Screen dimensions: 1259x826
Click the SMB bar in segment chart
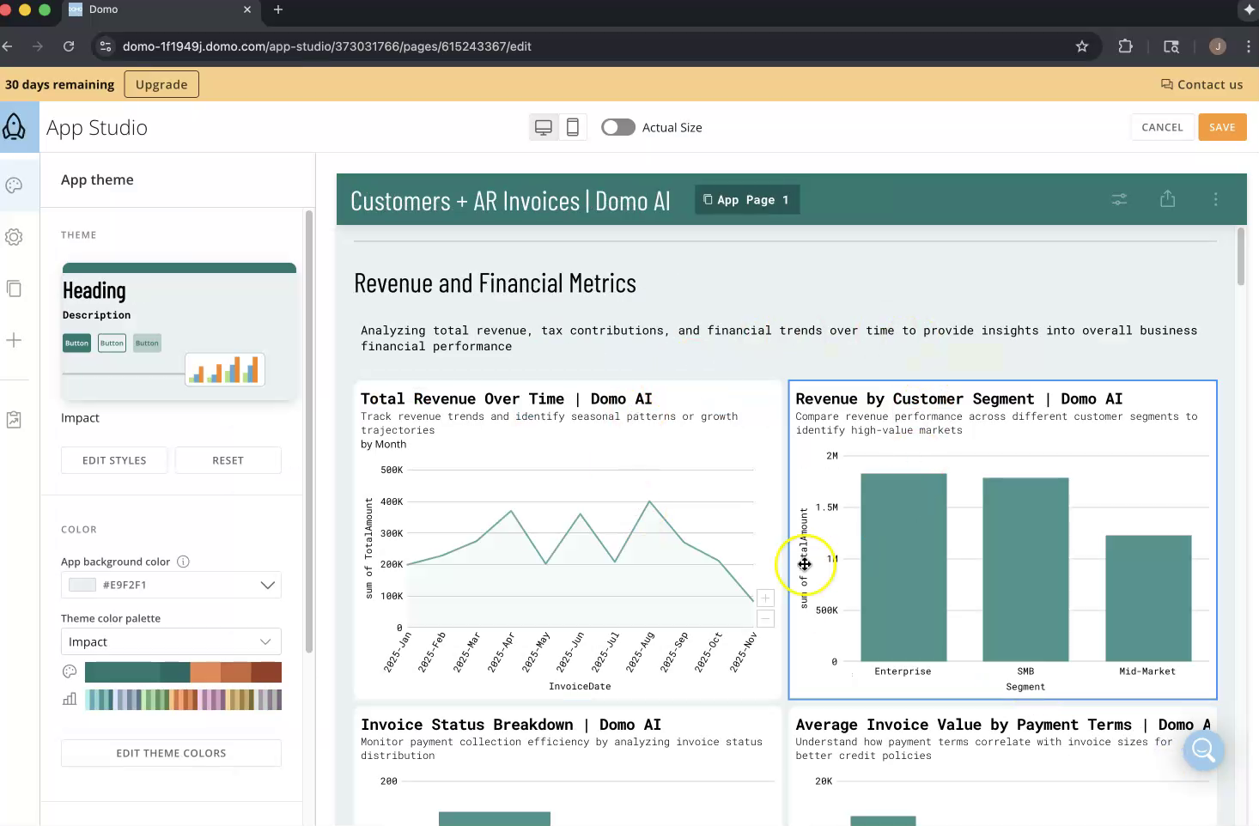pos(1025,569)
